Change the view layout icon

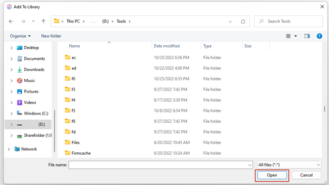(288, 36)
